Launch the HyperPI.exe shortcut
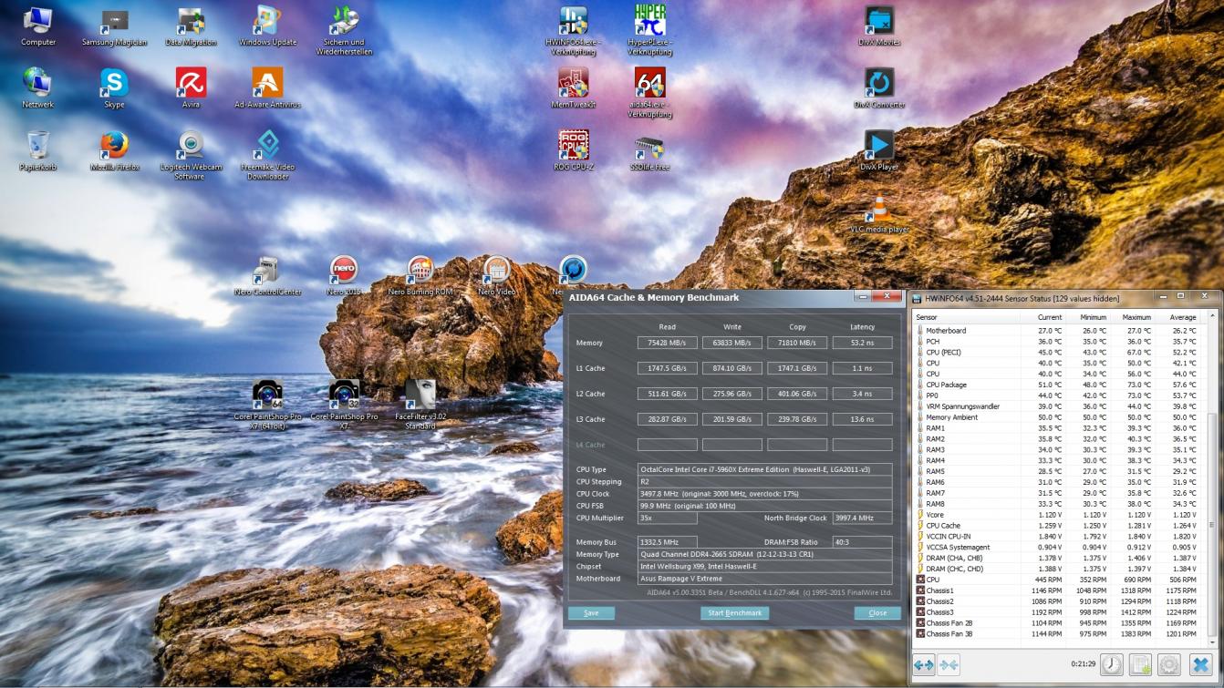Screen dimensions: 1224x688 pyautogui.click(x=649, y=29)
